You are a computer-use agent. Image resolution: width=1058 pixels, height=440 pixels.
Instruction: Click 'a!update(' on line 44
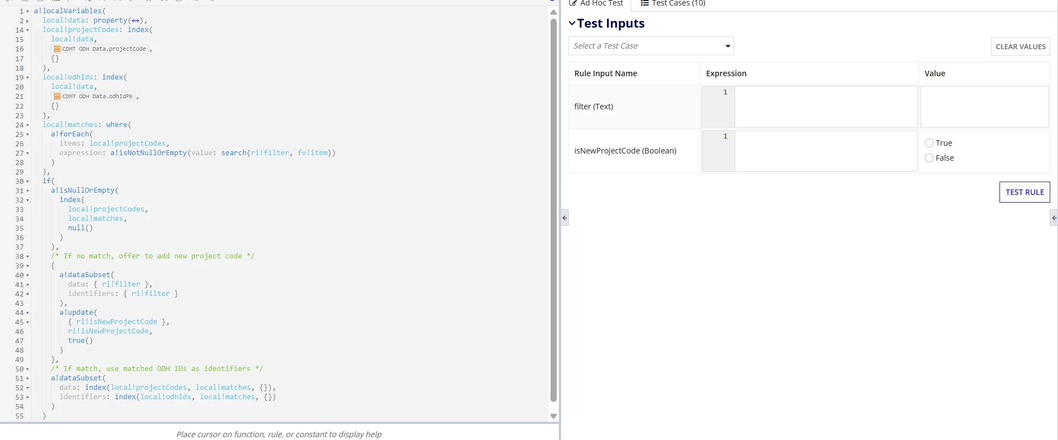coord(78,312)
